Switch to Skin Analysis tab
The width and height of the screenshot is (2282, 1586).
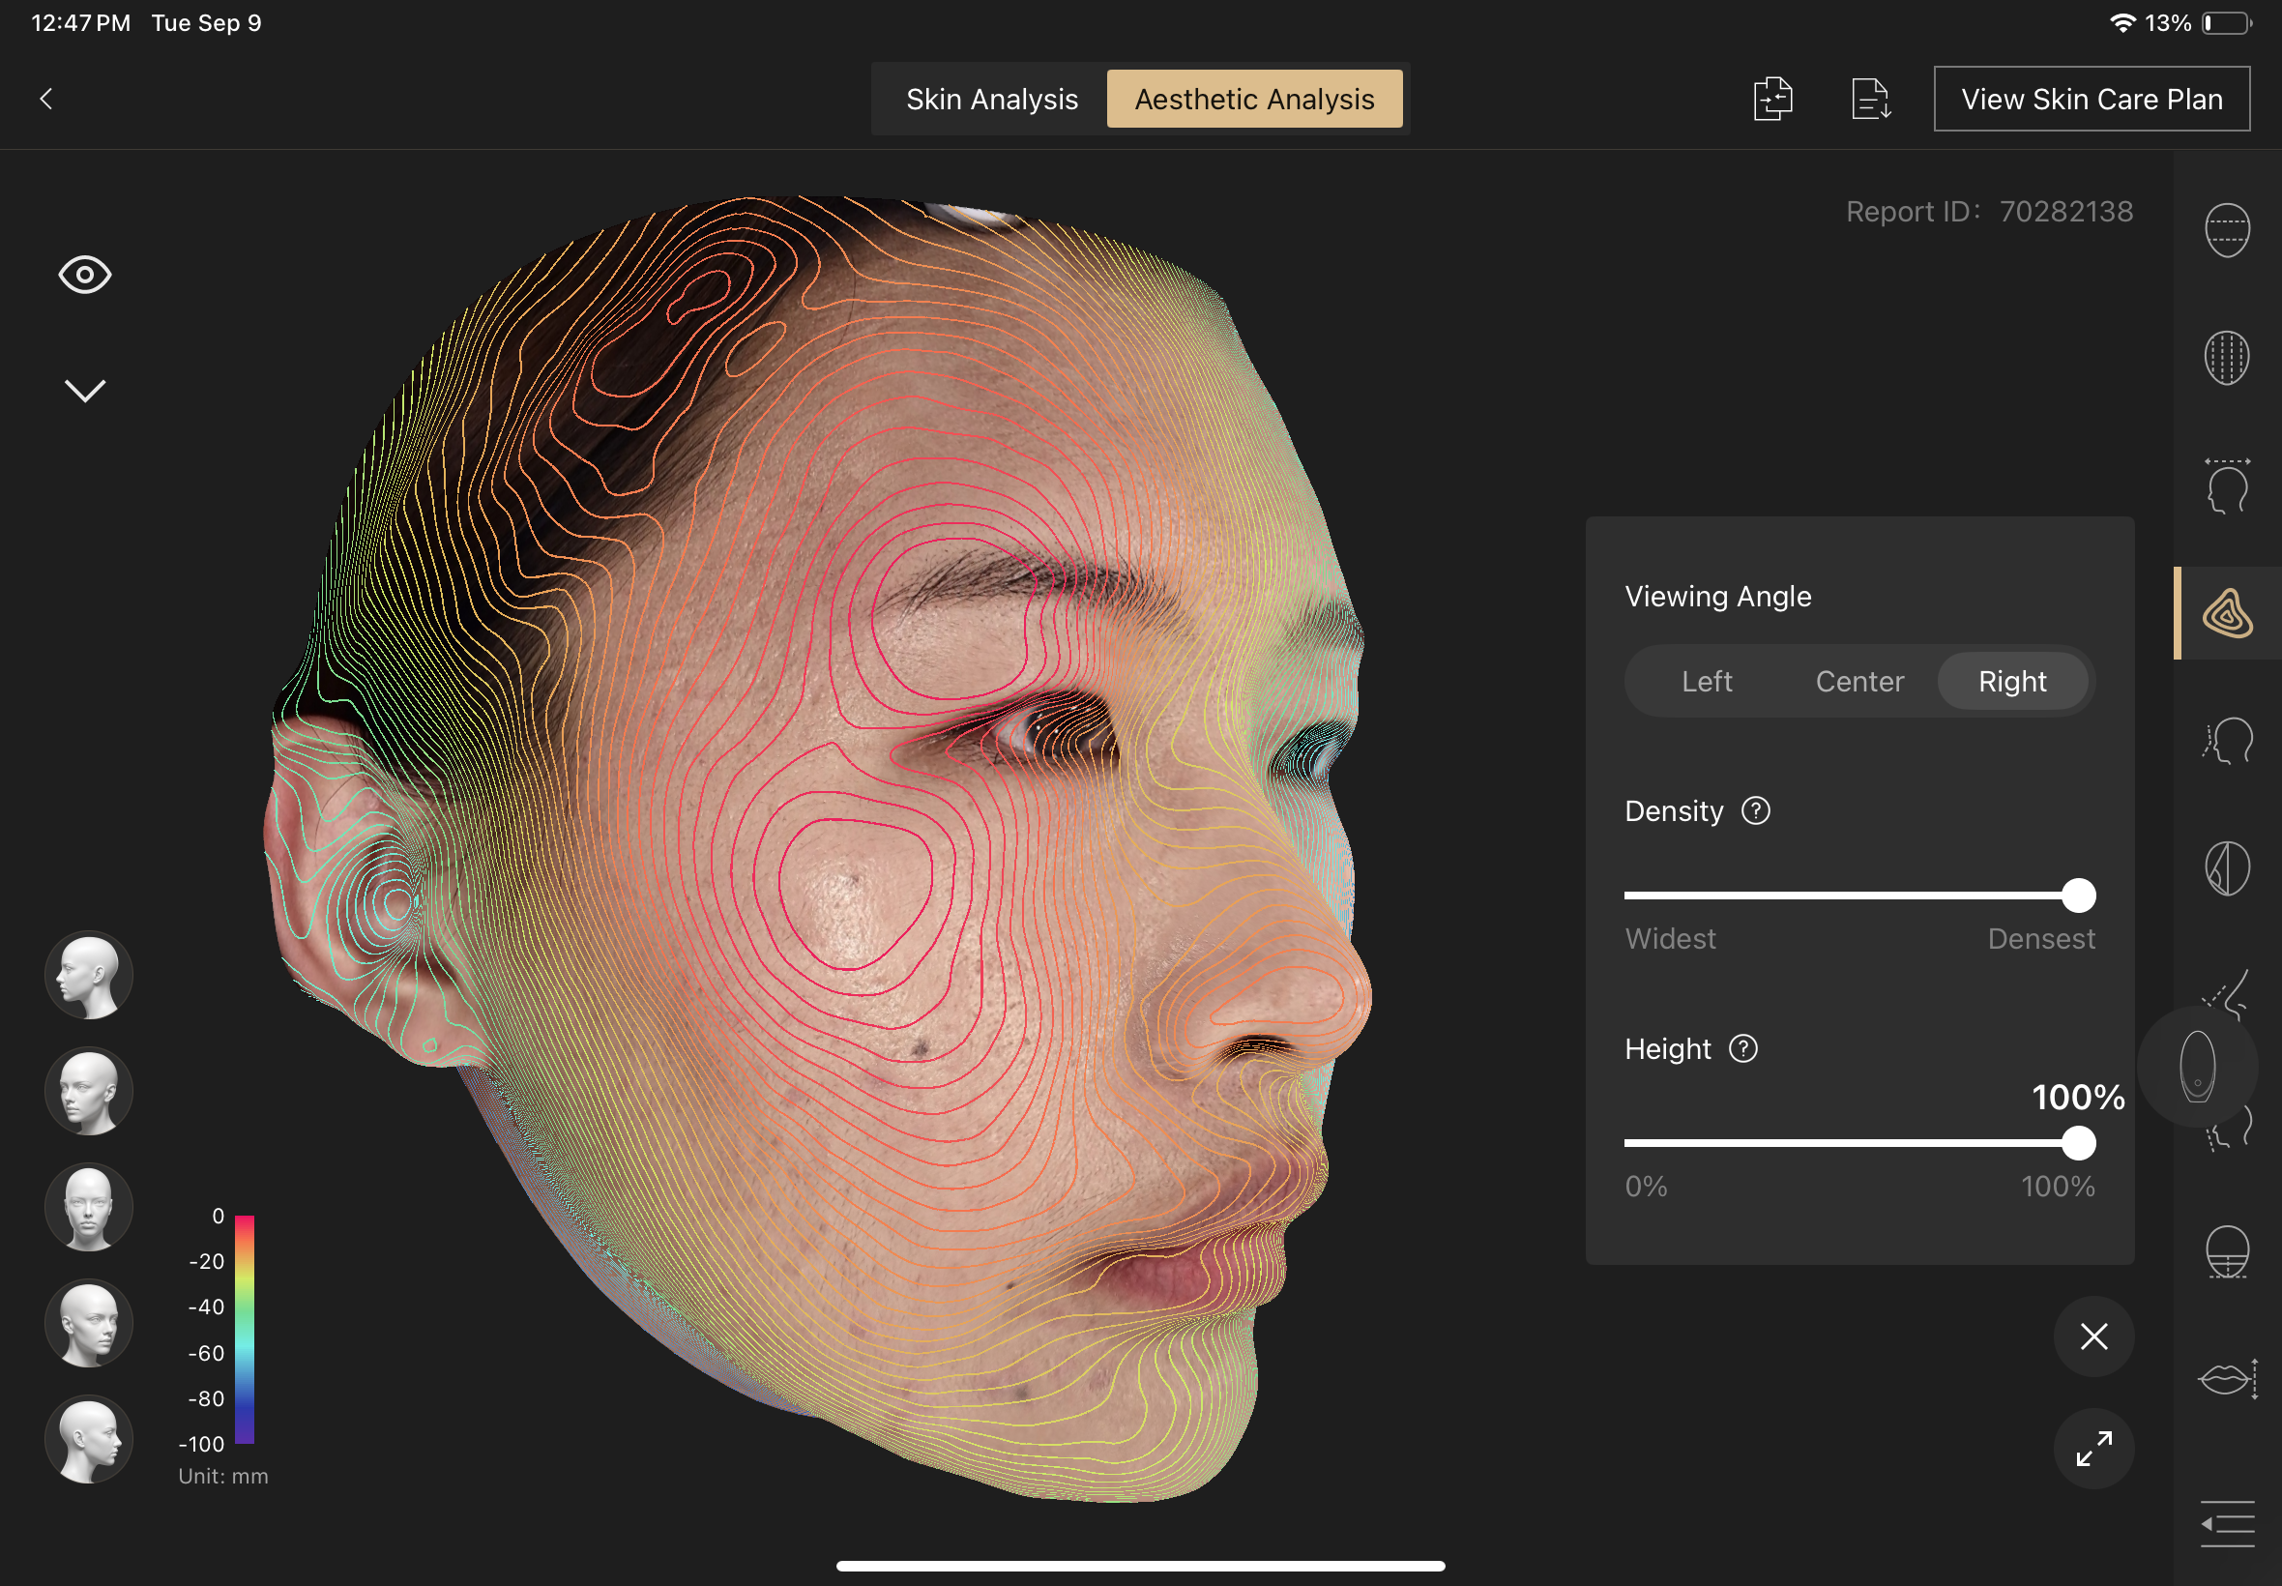[990, 99]
